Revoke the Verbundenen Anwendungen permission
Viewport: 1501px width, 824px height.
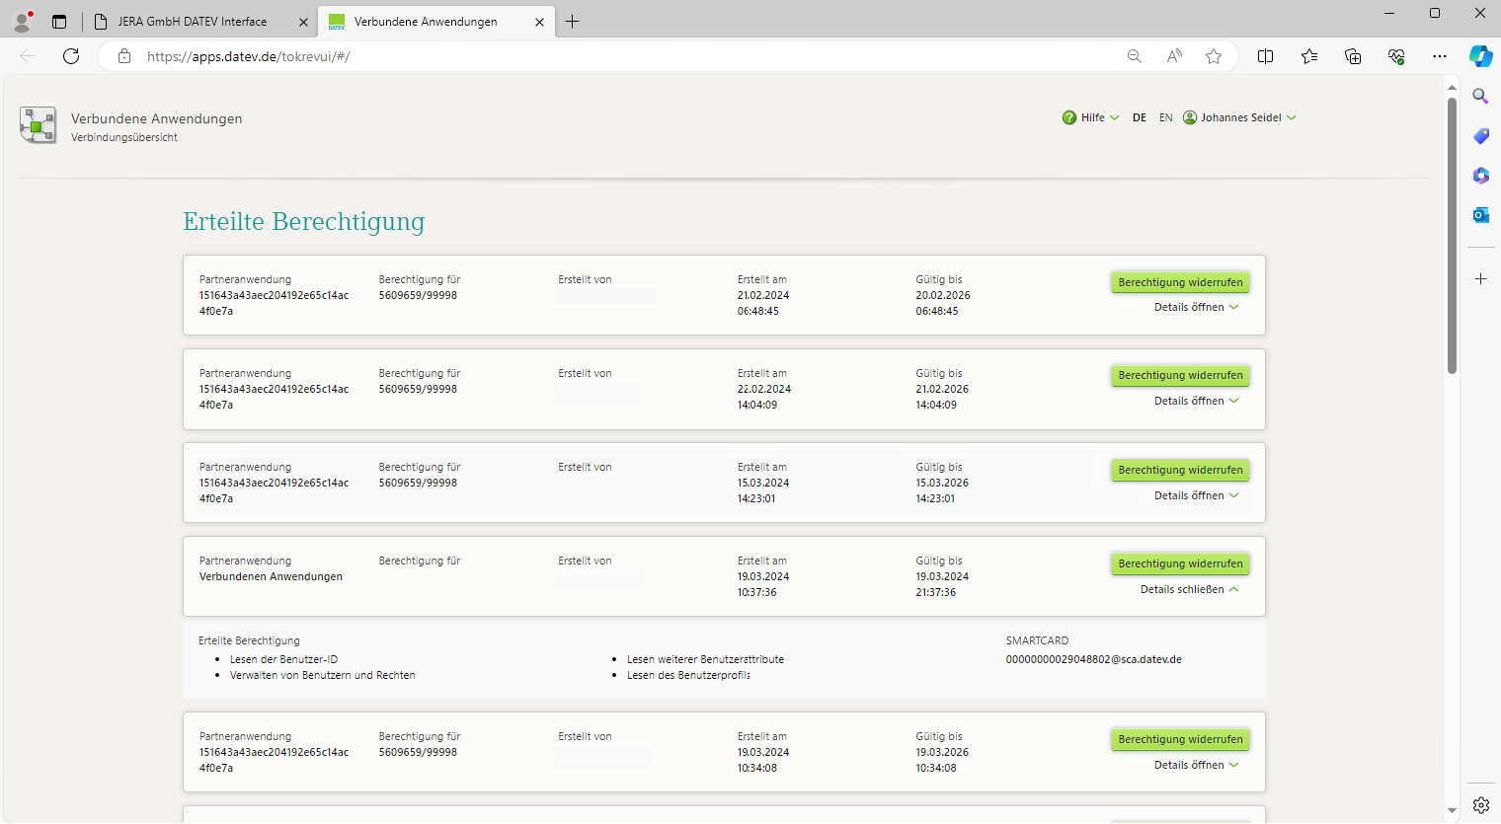[1180, 563]
